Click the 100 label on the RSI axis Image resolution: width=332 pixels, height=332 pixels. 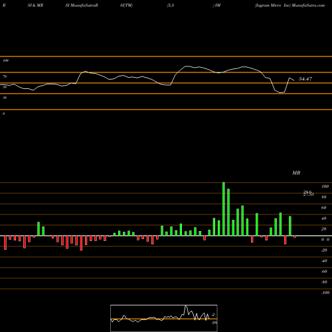coord(5,60)
